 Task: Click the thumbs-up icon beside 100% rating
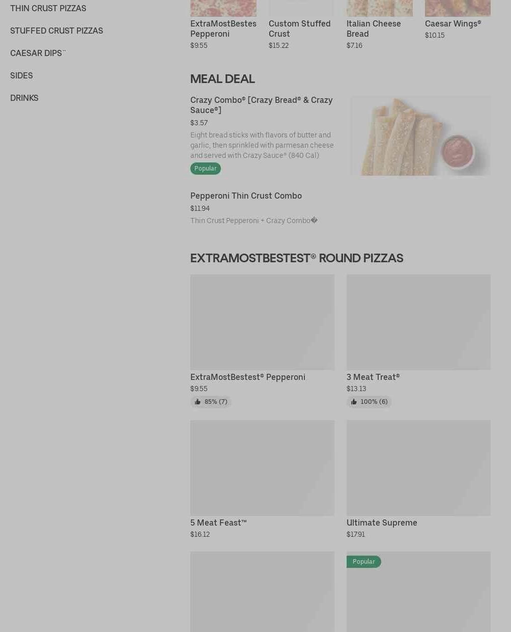[354, 402]
